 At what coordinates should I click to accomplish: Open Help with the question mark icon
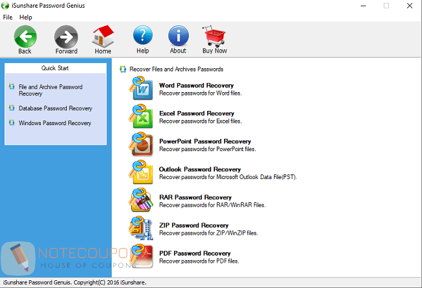143,35
